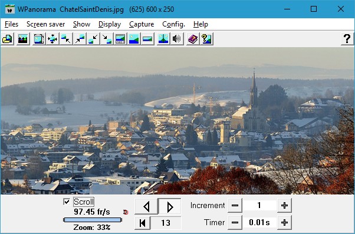Click the move picture to upper-left icon
The height and width of the screenshot is (234, 355).
[x=66, y=39]
